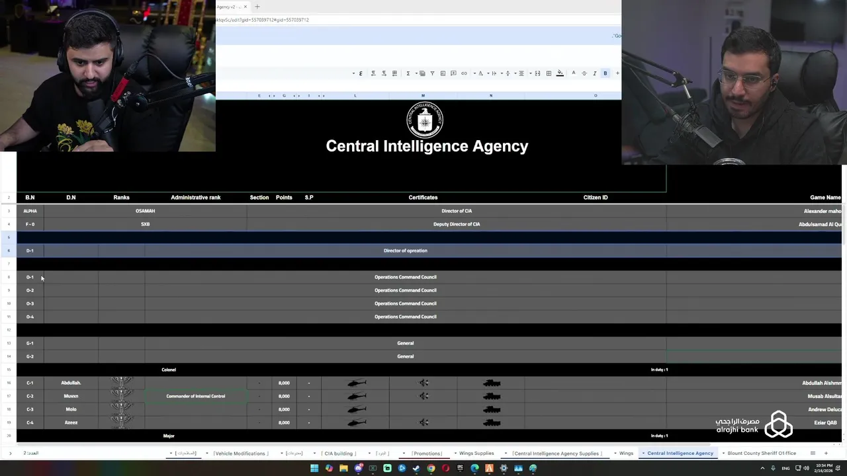Select row 8 header

[9, 277]
